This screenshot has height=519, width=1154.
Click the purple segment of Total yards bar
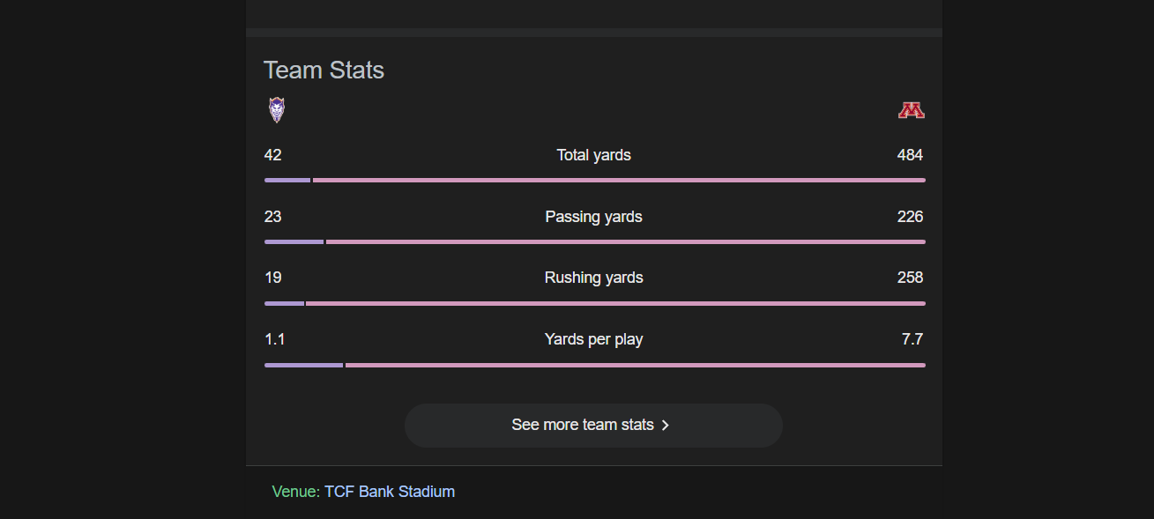(287, 181)
